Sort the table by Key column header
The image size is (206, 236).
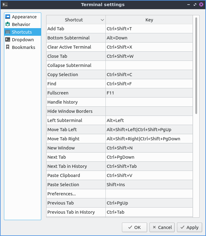click(149, 20)
